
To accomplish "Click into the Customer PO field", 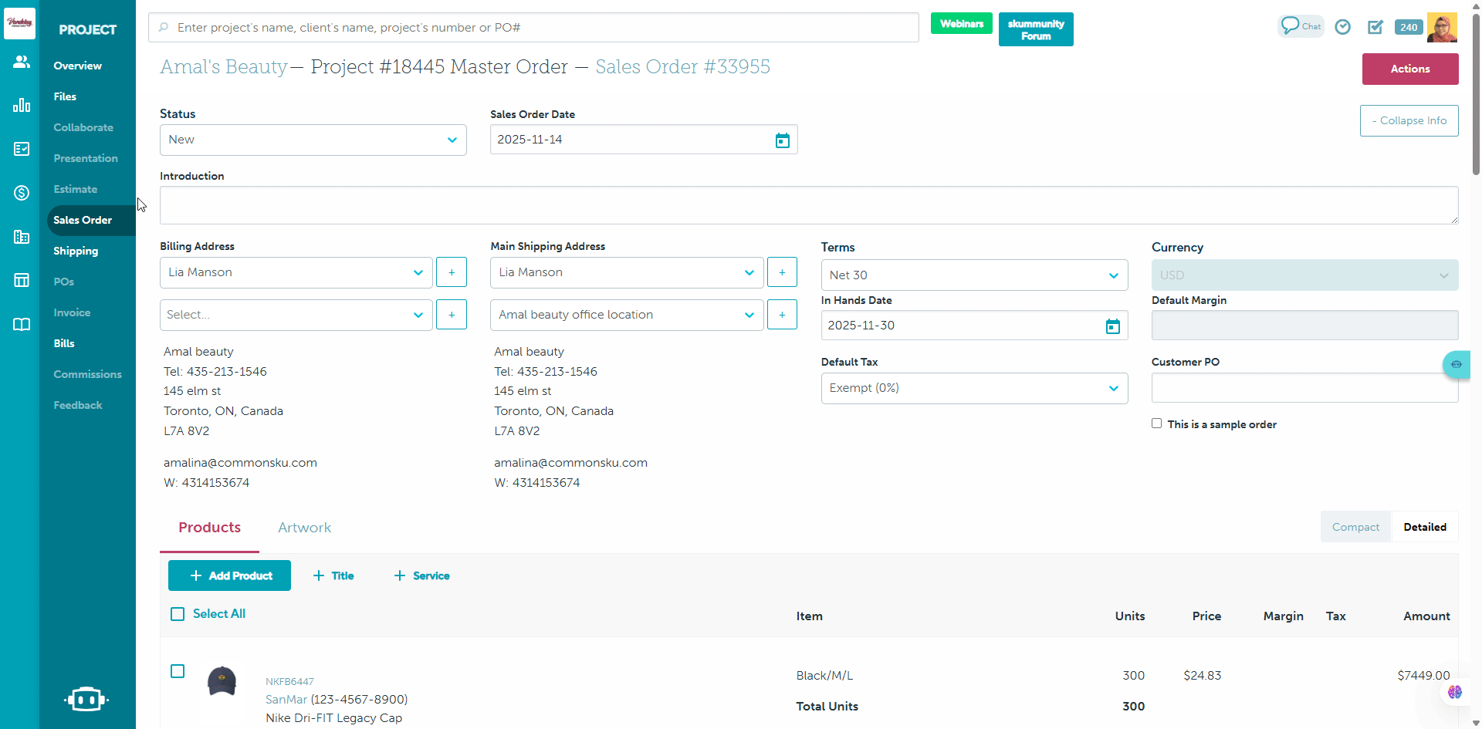I will (x=1304, y=388).
